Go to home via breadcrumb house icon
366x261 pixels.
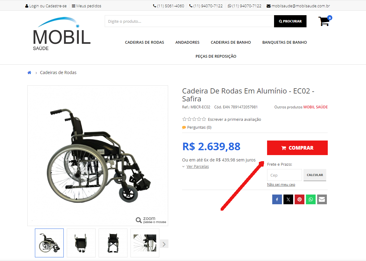[x=29, y=73]
